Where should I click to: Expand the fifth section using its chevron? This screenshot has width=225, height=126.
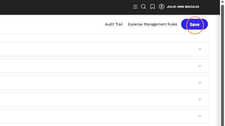point(200,116)
